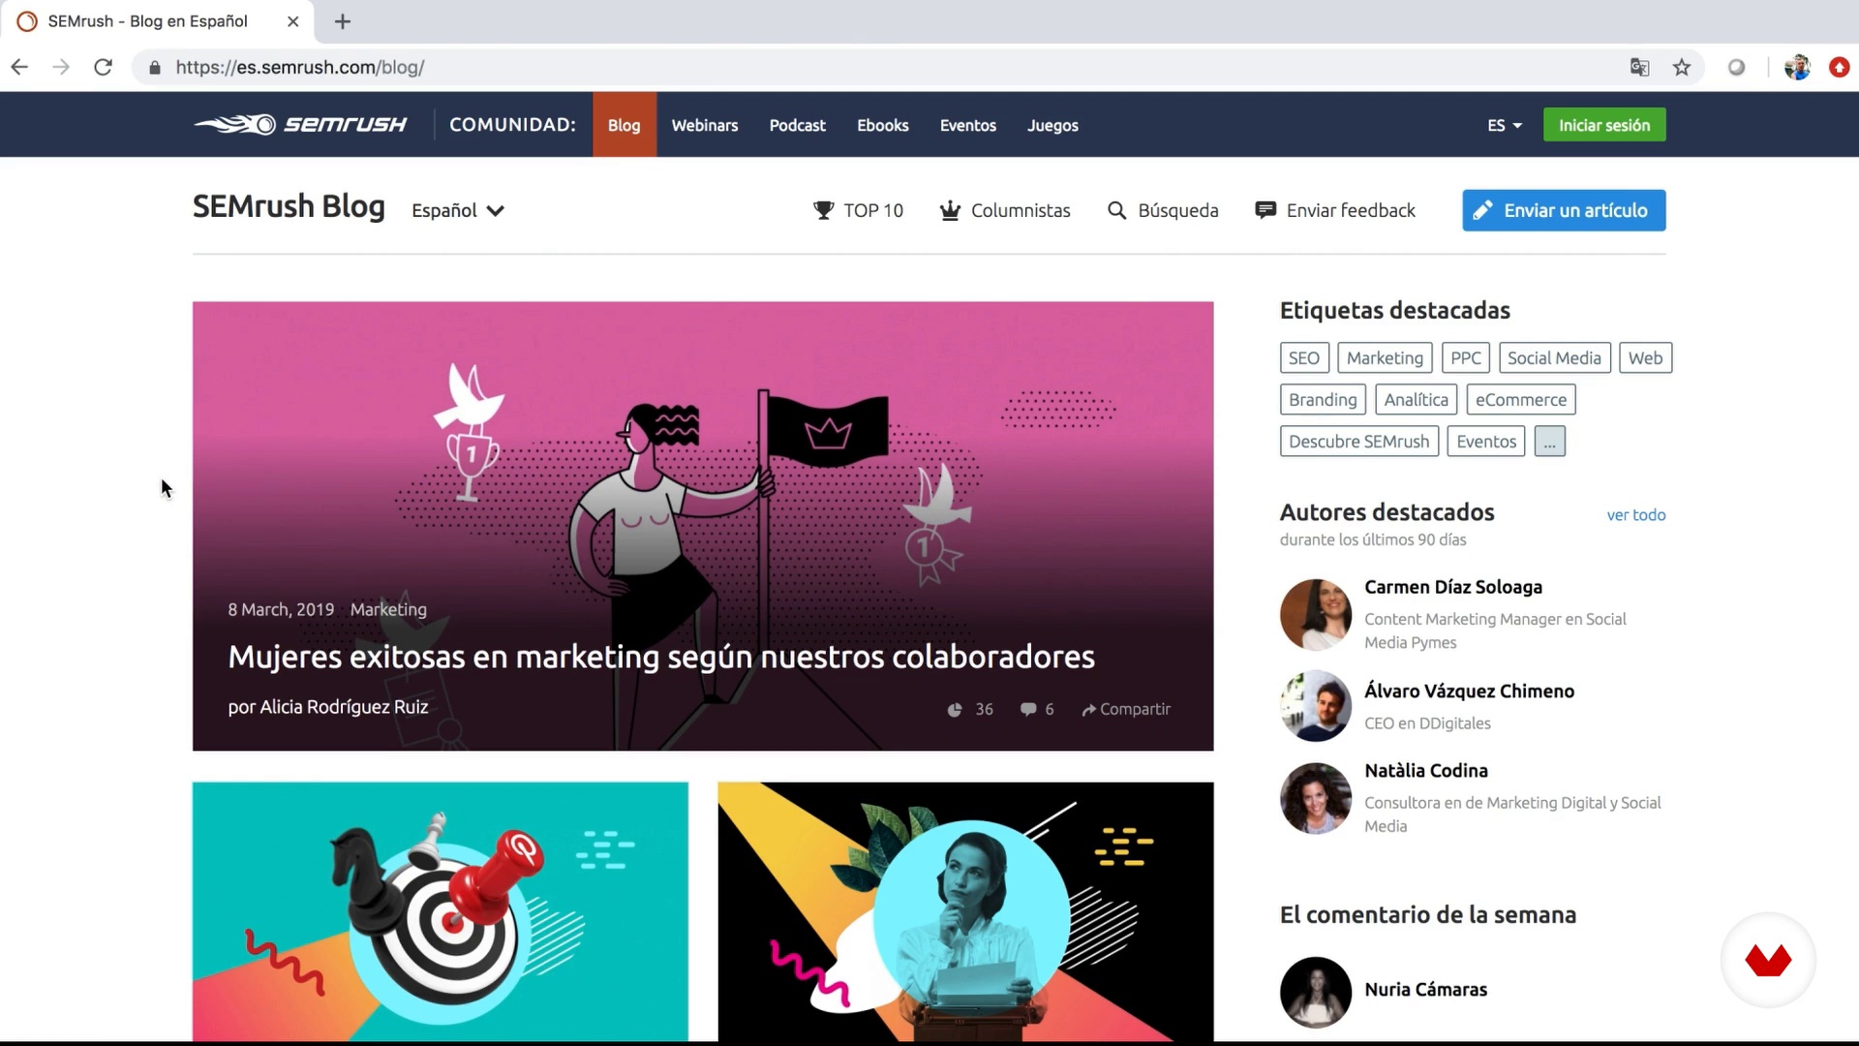Click the Natàlia Codina name

tap(1425, 771)
